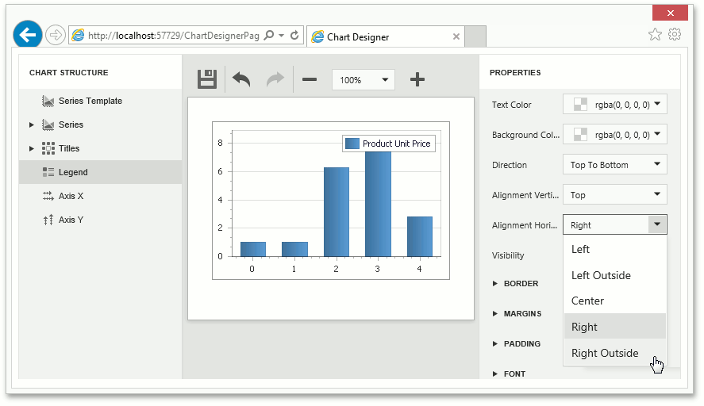The width and height of the screenshot is (704, 406).
Task: Expand the Series tree node
Action: [x=32, y=124]
